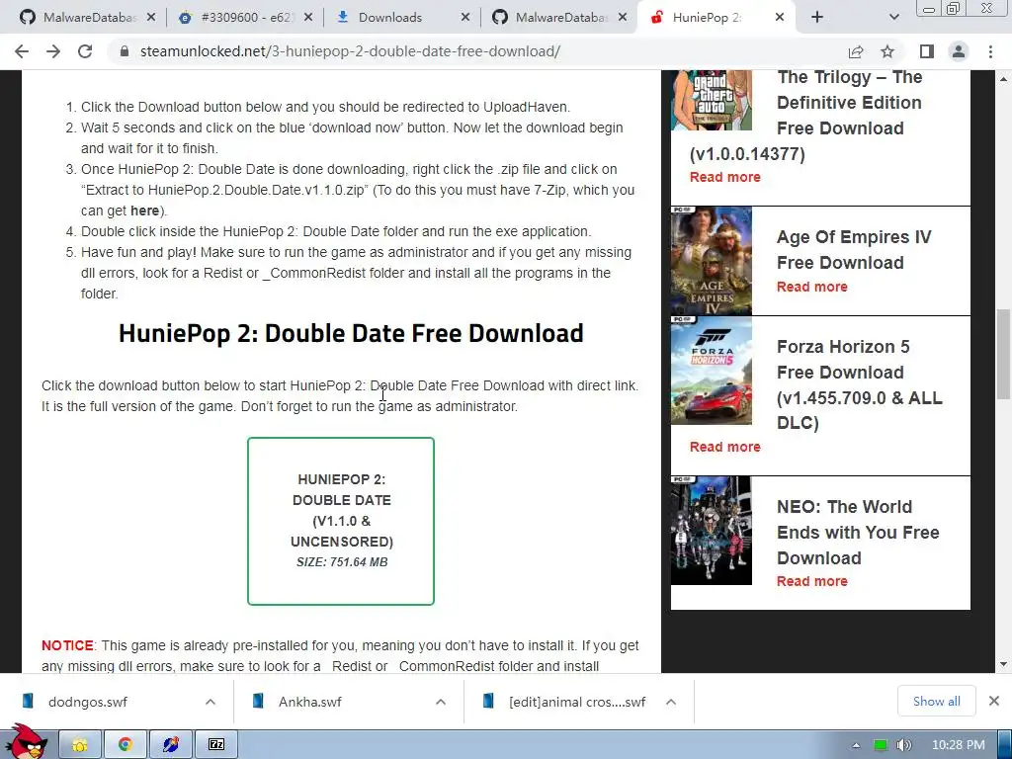Close the MalwareDatabase tab next to HuniePop
1012x759 pixels.
coord(623,18)
